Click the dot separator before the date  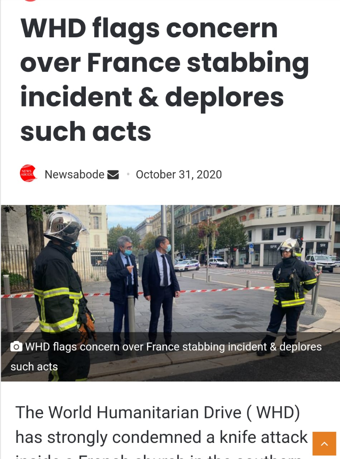pyautogui.click(x=128, y=175)
